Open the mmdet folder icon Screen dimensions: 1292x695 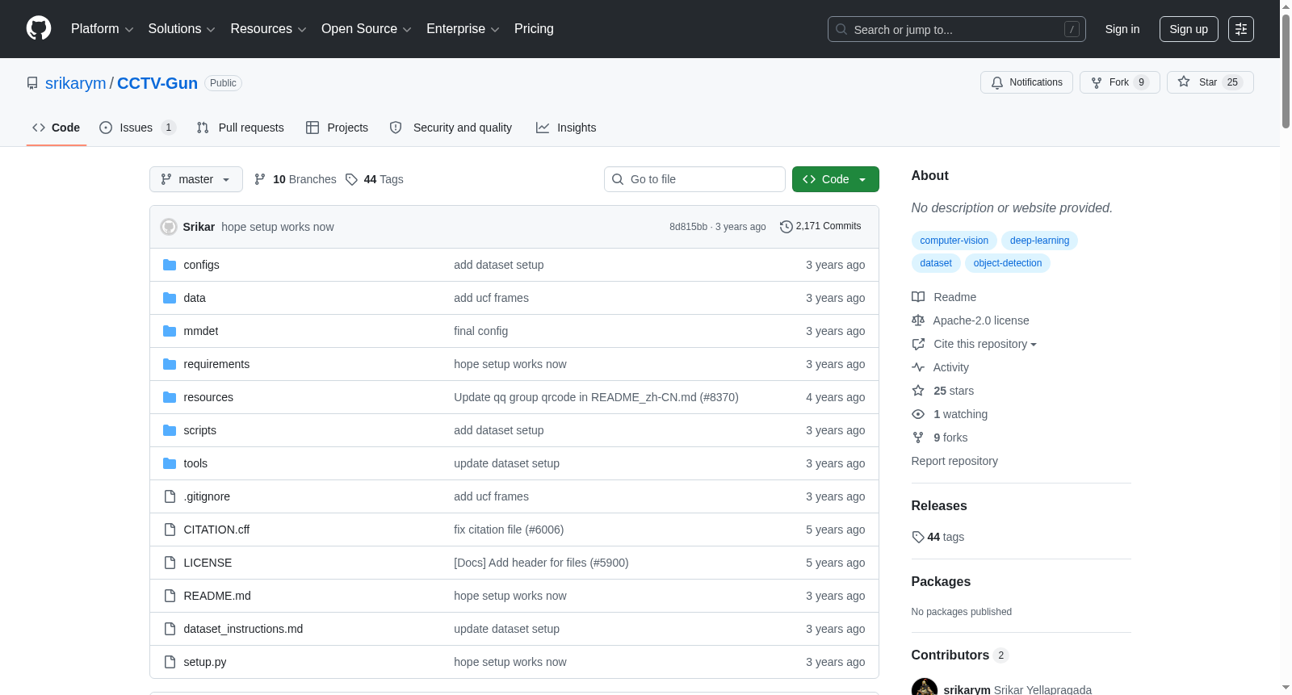click(x=170, y=331)
